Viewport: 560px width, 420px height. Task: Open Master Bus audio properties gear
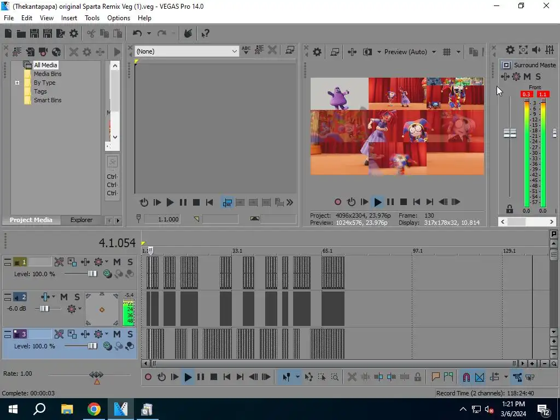[510, 50]
